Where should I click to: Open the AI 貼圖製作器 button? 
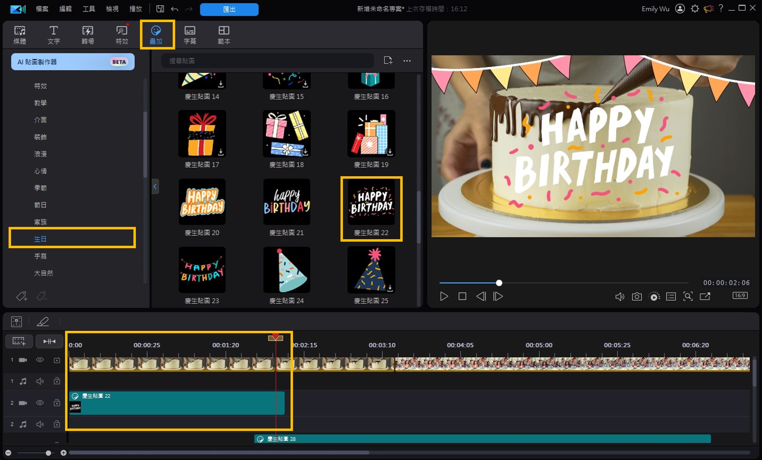(72, 62)
